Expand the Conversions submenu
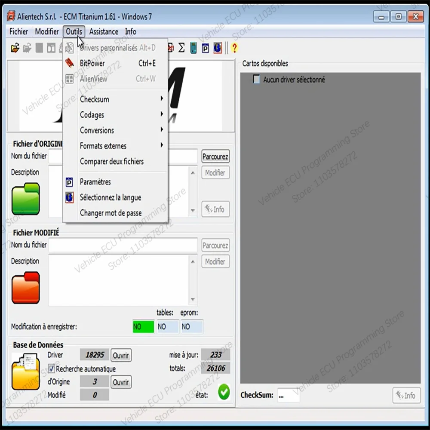 [115, 130]
